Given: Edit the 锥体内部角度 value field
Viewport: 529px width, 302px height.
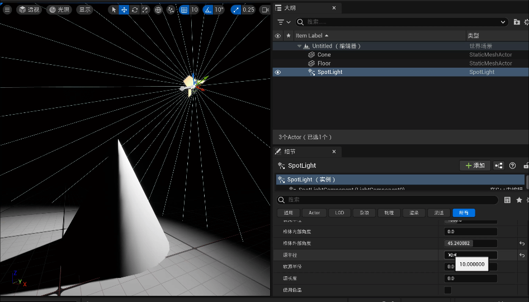Looking at the screenshot, I should (x=471, y=232).
